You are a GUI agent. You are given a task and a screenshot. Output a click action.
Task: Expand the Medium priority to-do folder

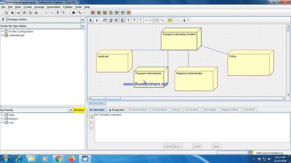point(2,119)
